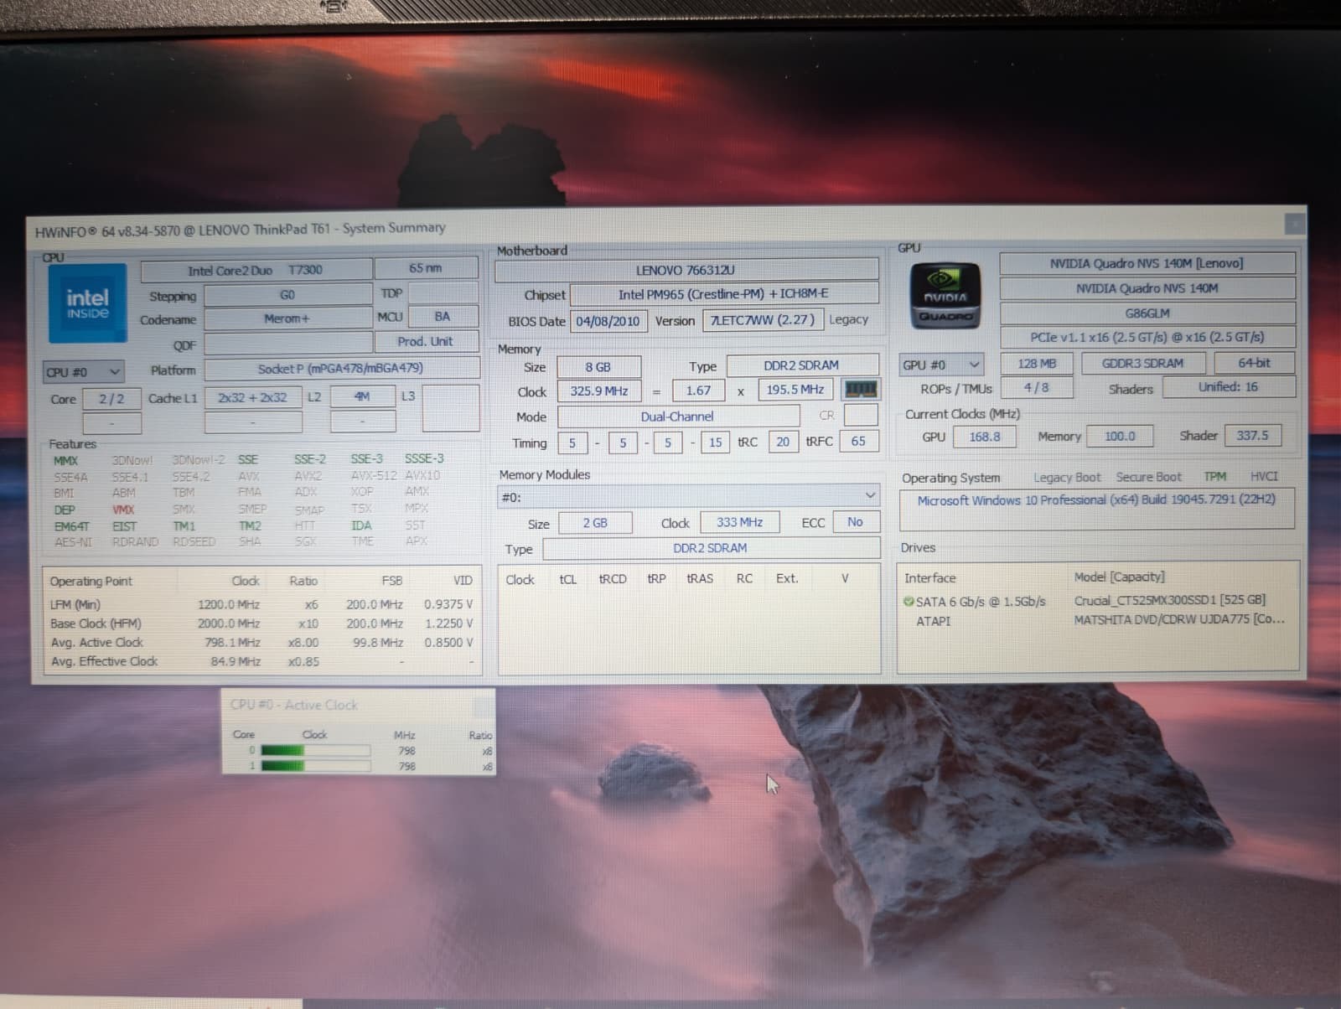This screenshot has width=1341, height=1009.
Task: Open the CPU #0 selector dropdown
Action: tap(84, 371)
